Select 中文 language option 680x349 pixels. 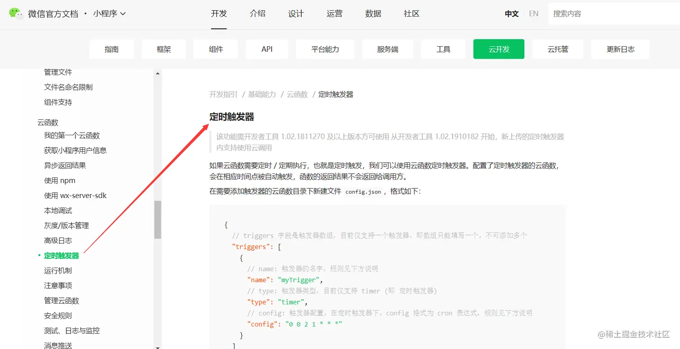coord(512,13)
